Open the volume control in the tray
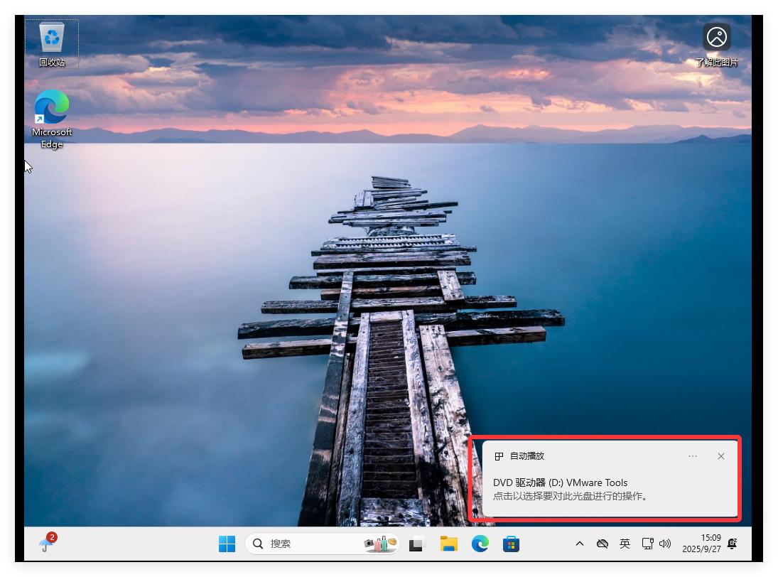Viewport: 778px width, 577px height. (x=665, y=544)
